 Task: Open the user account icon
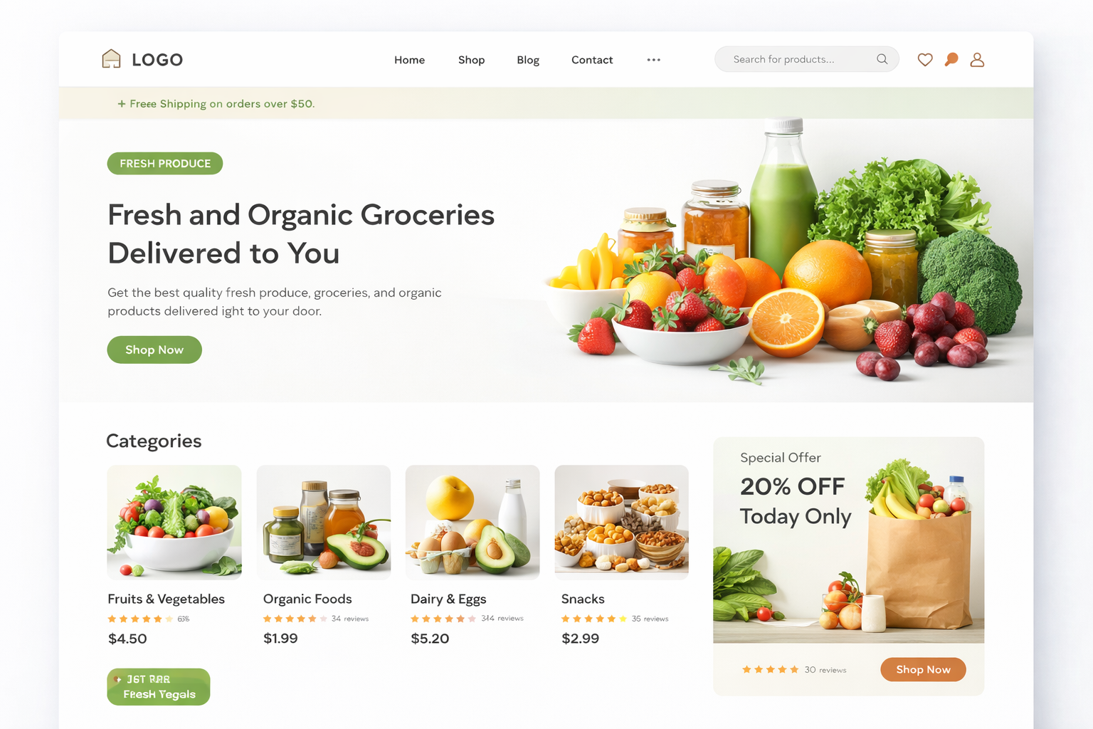pos(977,60)
